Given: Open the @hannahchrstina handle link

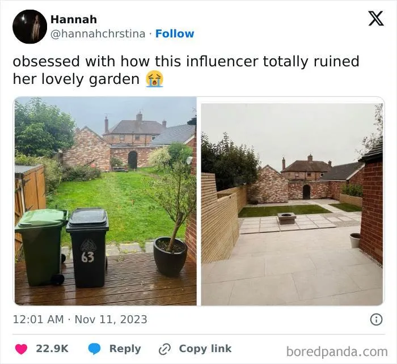Looking at the screenshot, I should pos(98,34).
